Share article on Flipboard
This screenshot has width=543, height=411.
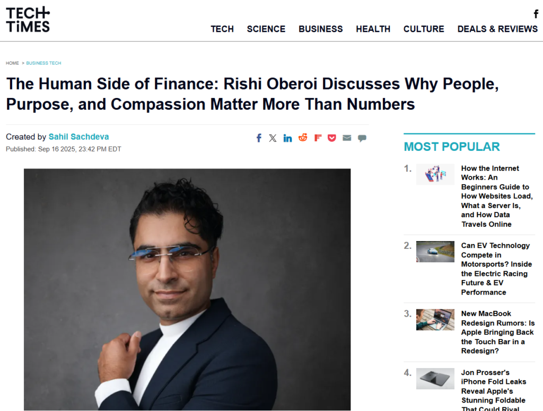[x=318, y=138]
